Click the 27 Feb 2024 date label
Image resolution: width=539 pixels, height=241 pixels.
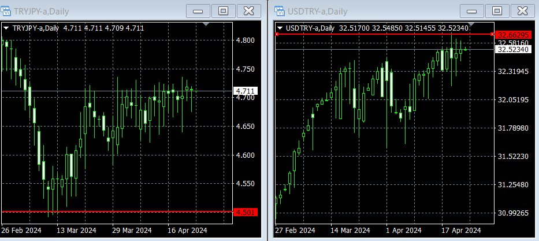(296, 231)
